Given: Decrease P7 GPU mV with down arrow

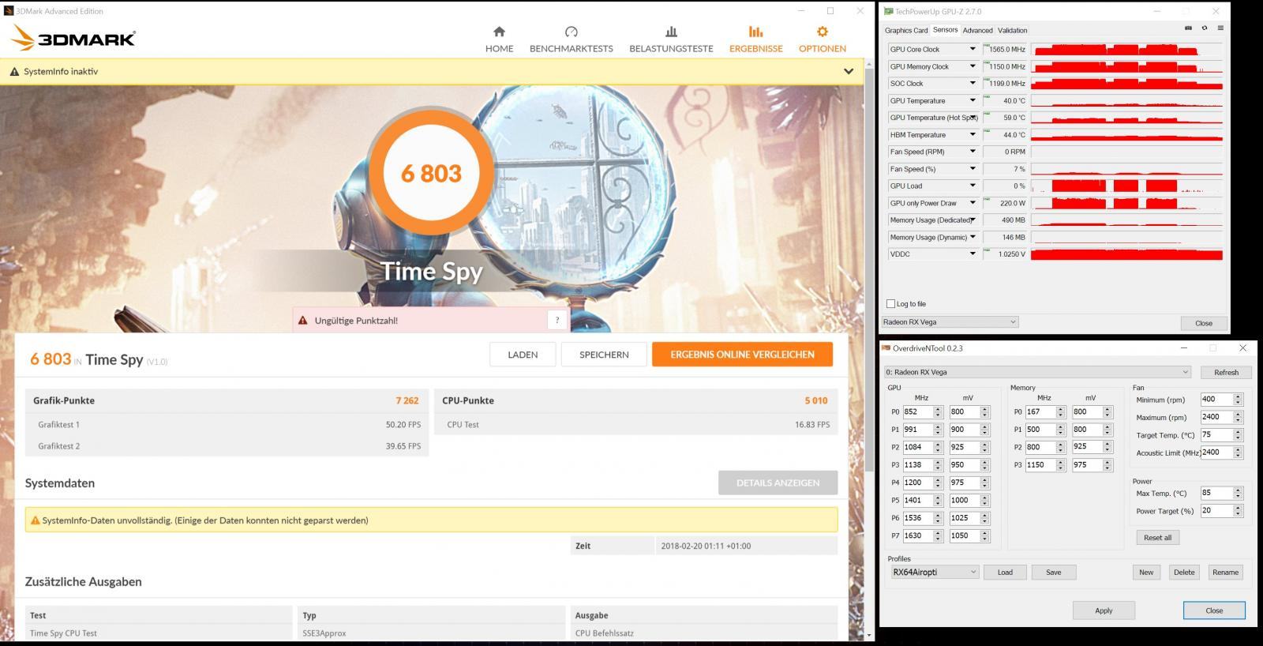Looking at the screenshot, I should 984,539.
